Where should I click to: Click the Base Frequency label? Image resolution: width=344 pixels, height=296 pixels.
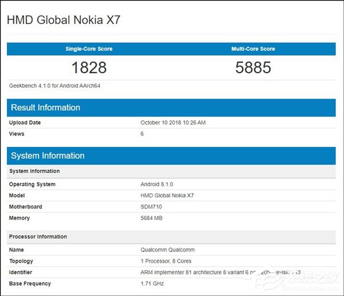(30, 284)
